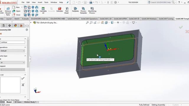Collapse the Chain List section chevron
The image size is (189, 106).
(x=25, y=75)
